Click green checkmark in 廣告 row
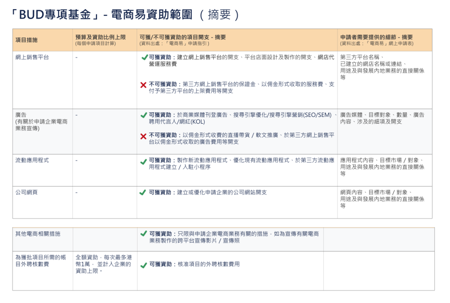 (144, 115)
